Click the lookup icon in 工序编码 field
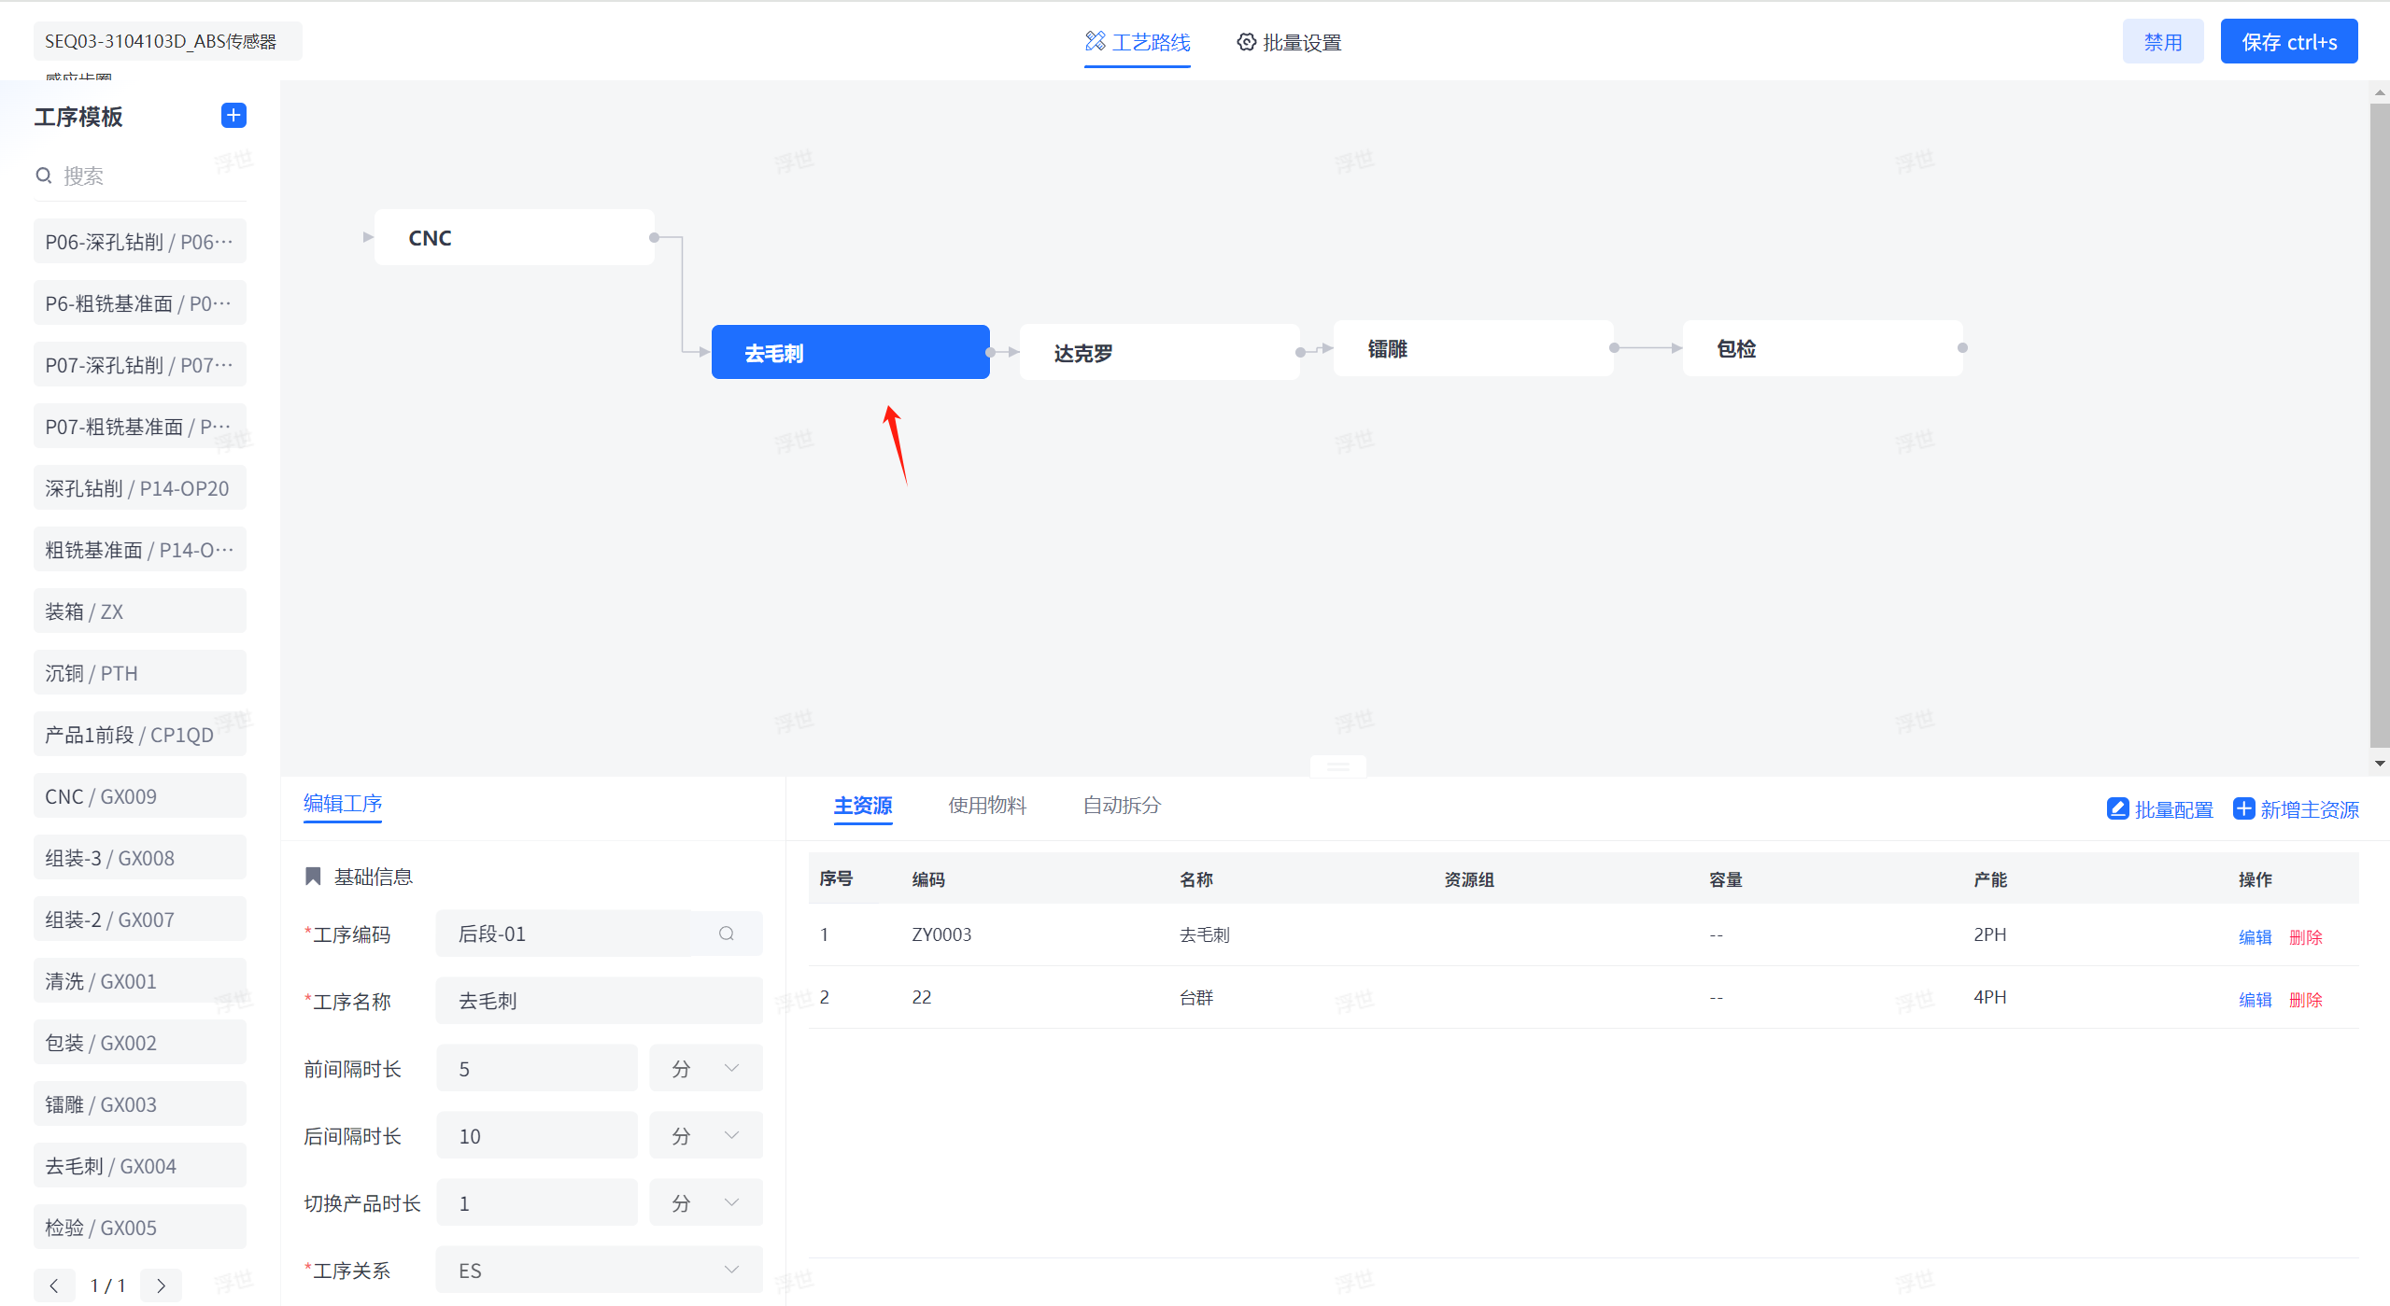The image size is (2390, 1306). tap(726, 934)
